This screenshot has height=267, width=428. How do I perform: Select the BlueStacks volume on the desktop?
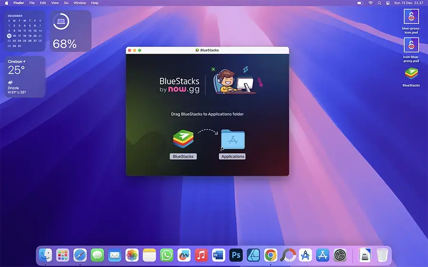(x=411, y=77)
